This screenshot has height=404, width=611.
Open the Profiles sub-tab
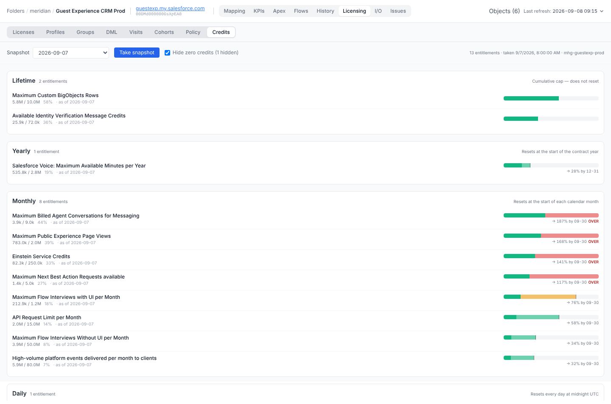(x=56, y=32)
